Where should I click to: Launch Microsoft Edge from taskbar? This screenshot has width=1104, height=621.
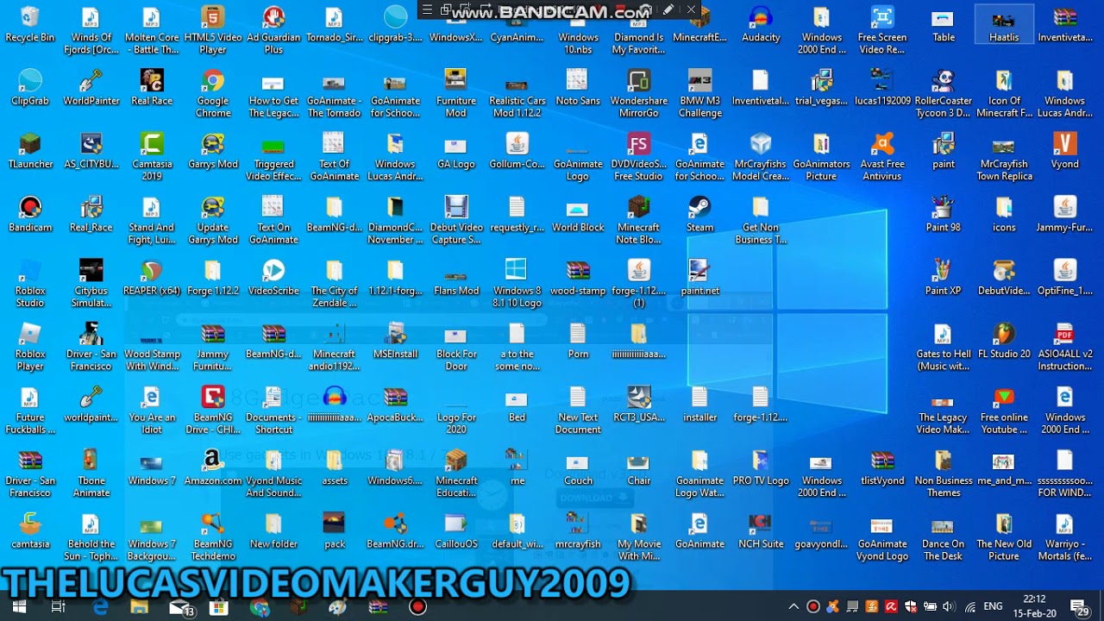(x=100, y=606)
